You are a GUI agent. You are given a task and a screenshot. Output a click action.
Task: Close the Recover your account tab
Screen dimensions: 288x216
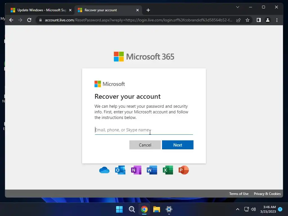pos(137,10)
